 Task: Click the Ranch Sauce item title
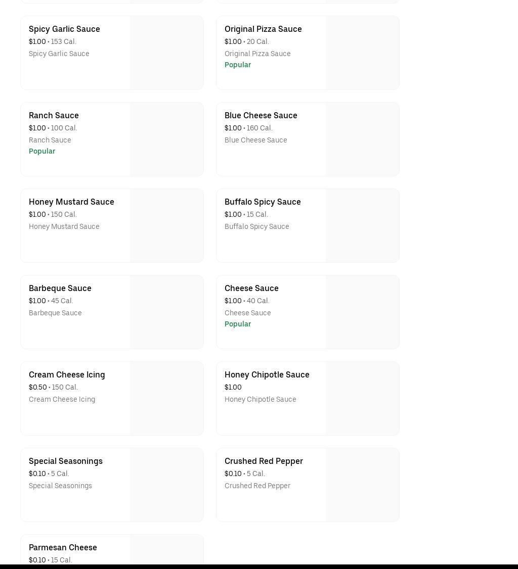pyautogui.click(x=54, y=116)
